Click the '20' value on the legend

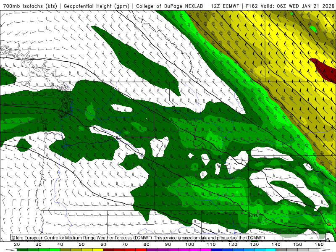pyautogui.click(x=17, y=244)
